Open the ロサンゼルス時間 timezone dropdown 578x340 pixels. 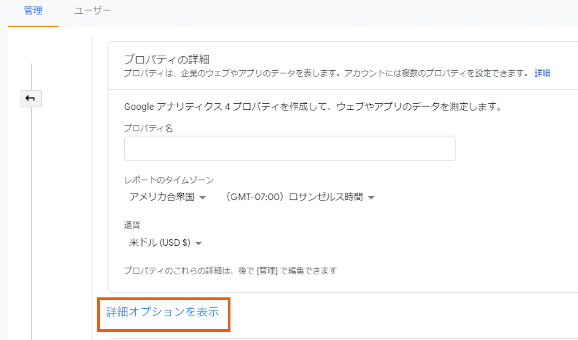coord(300,197)
